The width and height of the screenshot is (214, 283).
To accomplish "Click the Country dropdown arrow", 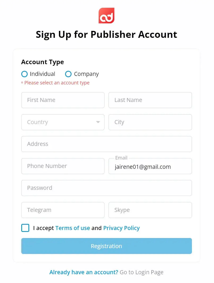I will tap(98, 122).
